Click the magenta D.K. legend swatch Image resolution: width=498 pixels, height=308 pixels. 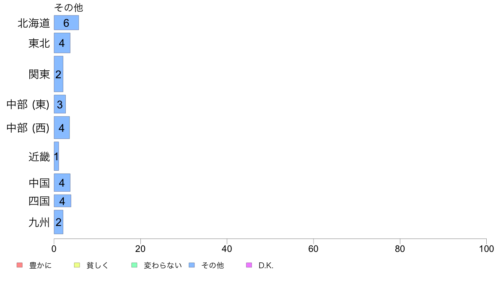249,265
